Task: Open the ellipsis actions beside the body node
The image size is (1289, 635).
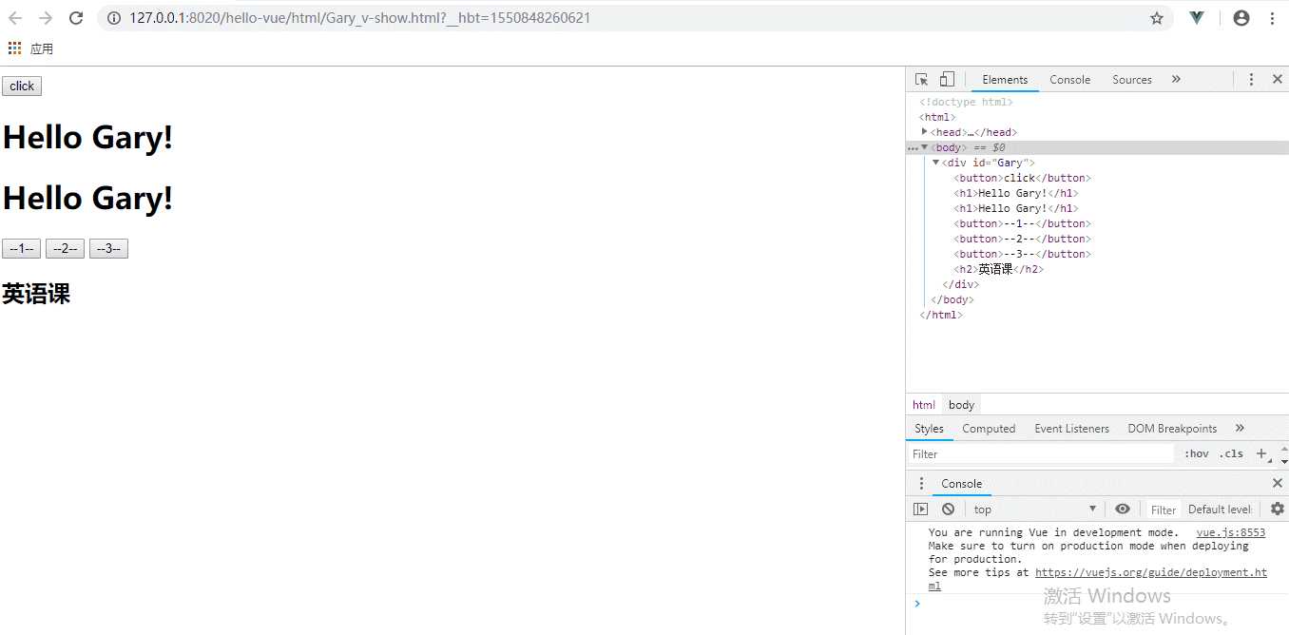Action: (x=913, y=147)
